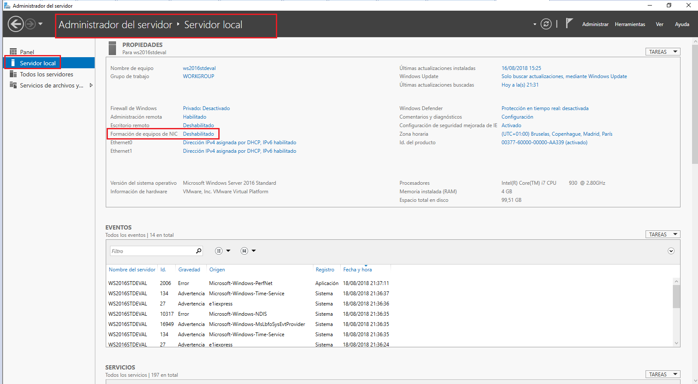Click the Refresh icon in the toolbar
The width and height of the screenshot is (698, 384).
546,24
